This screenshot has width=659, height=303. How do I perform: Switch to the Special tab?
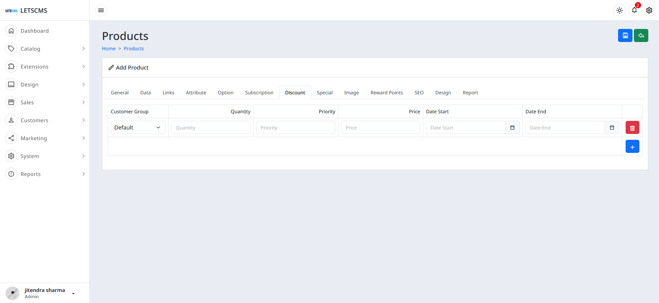tap(324, 93)
